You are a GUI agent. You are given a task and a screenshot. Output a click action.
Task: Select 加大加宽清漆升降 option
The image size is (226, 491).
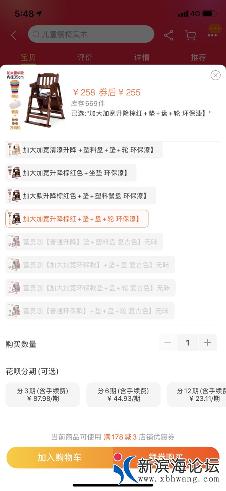(84, 150)
